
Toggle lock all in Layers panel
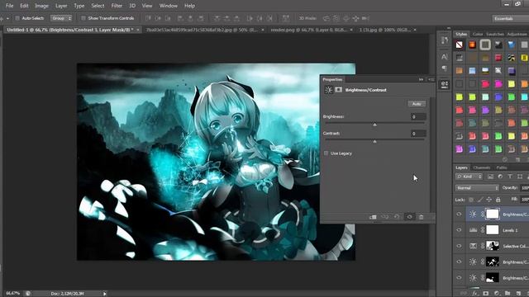(498, 200)
